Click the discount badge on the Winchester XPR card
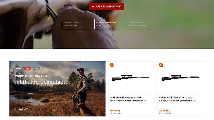The height and width of the screenshot is (120, 214). click(112, 65)
